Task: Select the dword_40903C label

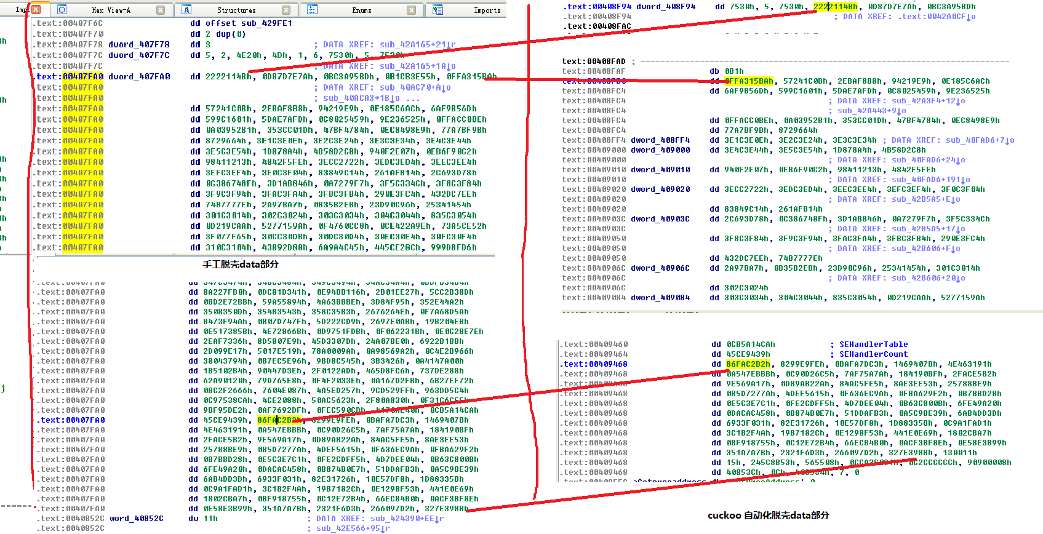Action: click(660, 219)
